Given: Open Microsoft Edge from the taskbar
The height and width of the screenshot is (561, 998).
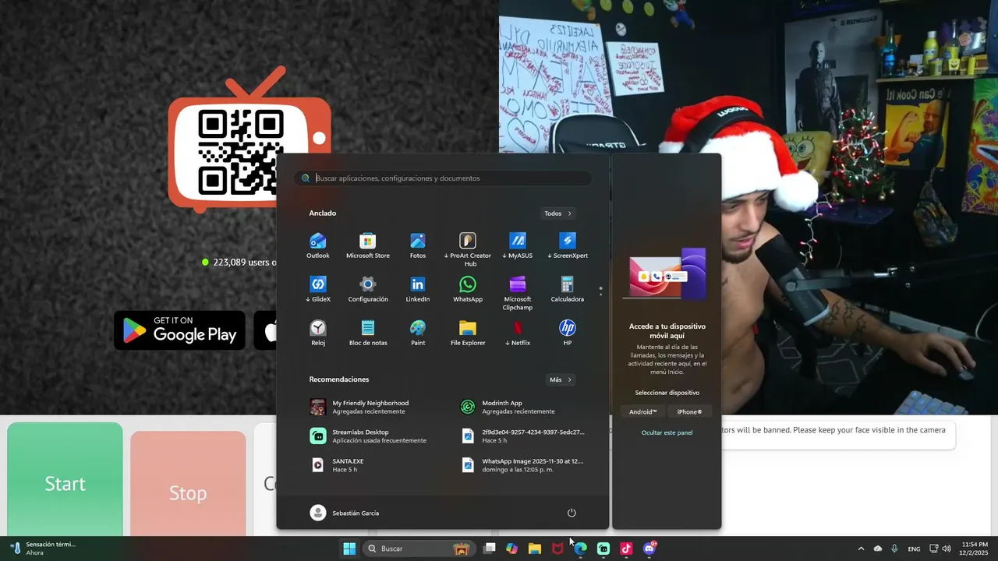Looking at the screenshot, I should point(581,549).
